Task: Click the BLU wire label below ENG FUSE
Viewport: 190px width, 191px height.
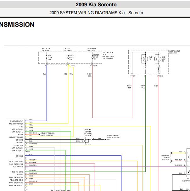Action: click(44, 74)
